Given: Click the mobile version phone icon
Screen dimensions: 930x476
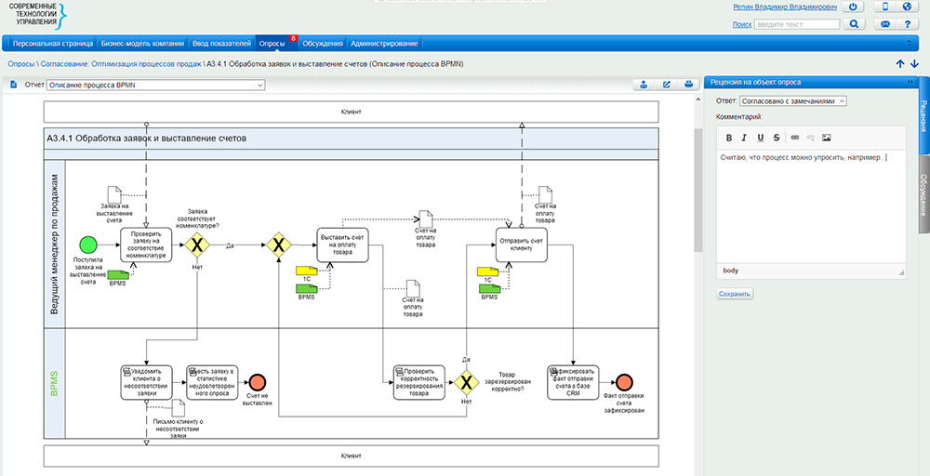Looking at the screenshot, I should click(x=885, y=7).
